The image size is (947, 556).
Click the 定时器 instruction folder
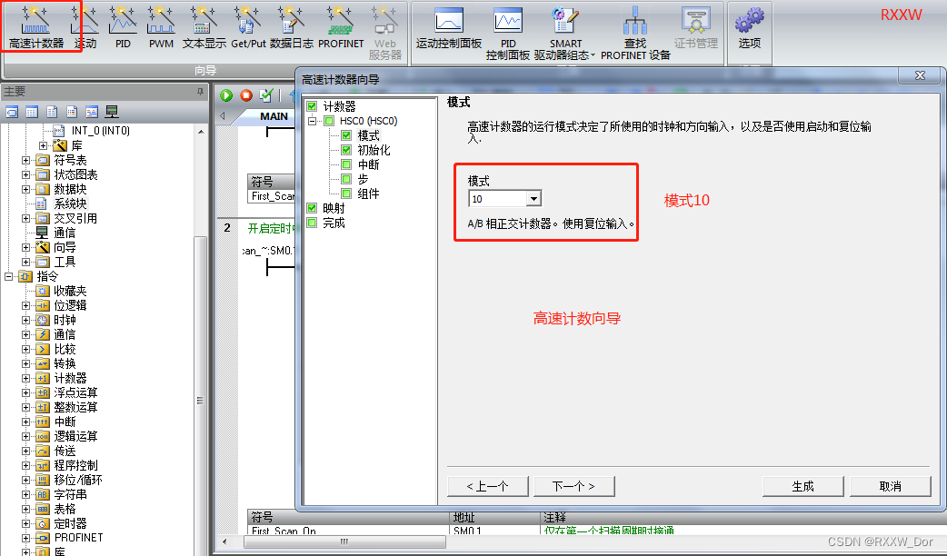tap(70, 522)
